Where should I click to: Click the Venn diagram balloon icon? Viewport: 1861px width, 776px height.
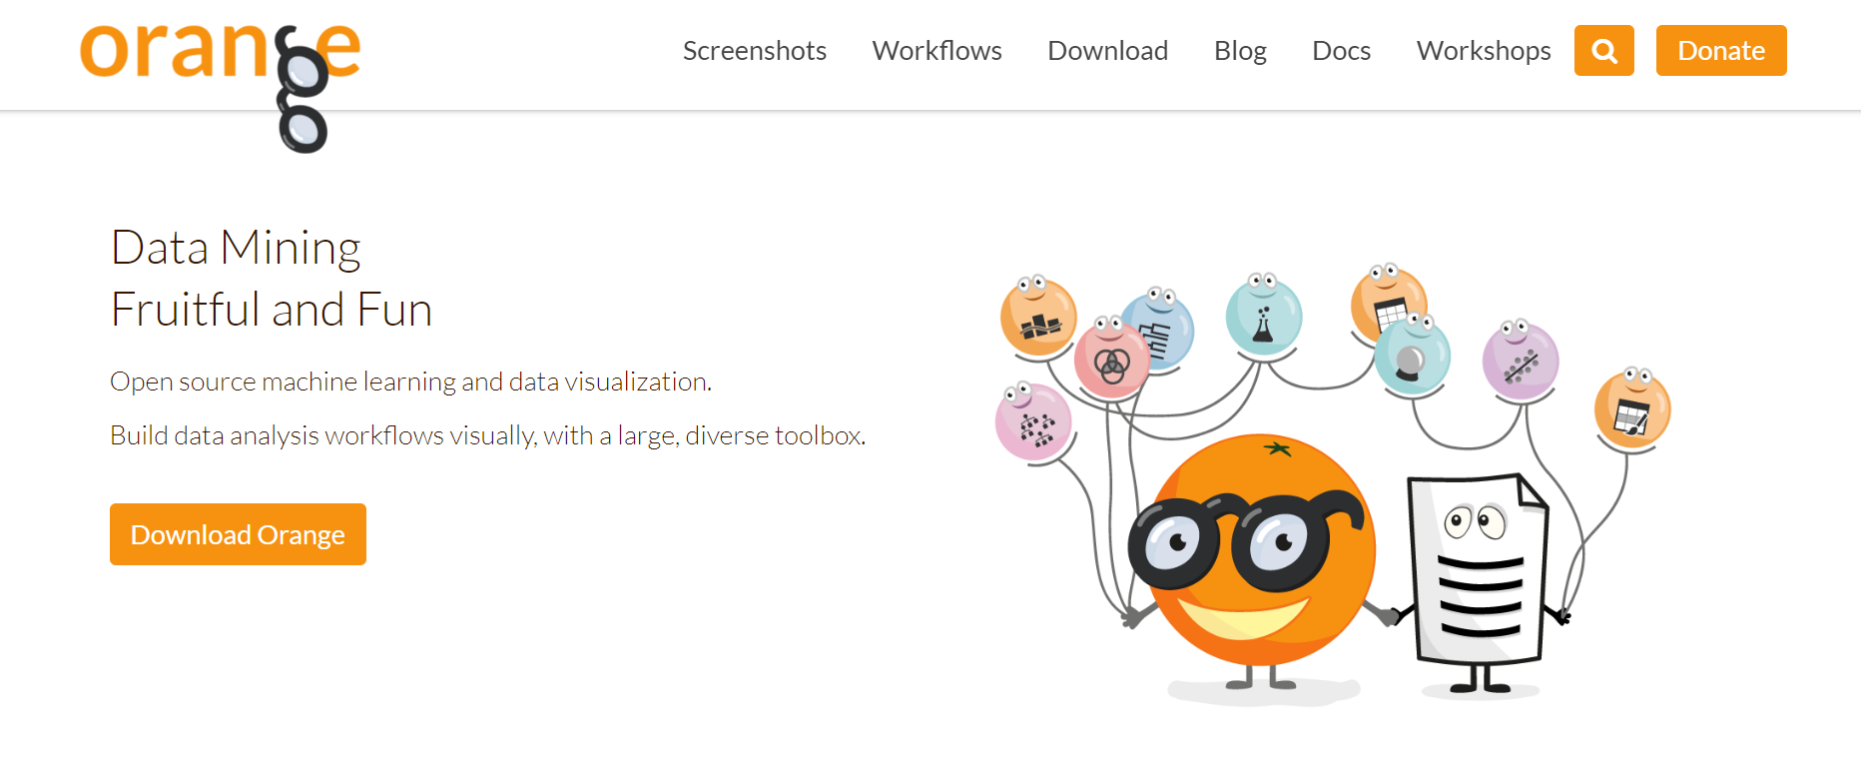(x=1111, y=364)
